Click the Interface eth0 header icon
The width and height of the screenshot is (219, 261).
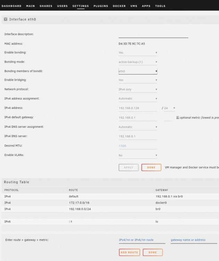pyautogui.click(x=6, y=19)
